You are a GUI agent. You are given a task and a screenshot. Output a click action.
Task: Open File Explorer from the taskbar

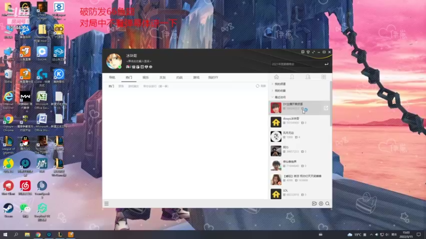tap(27, 234)
